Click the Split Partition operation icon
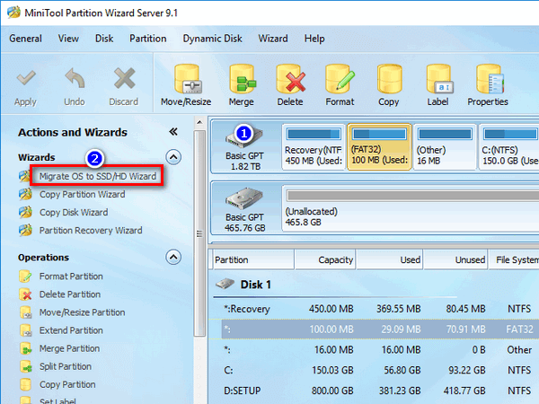Image resolution: width=539 pixels, height=404 pixels. coord(26,366)
